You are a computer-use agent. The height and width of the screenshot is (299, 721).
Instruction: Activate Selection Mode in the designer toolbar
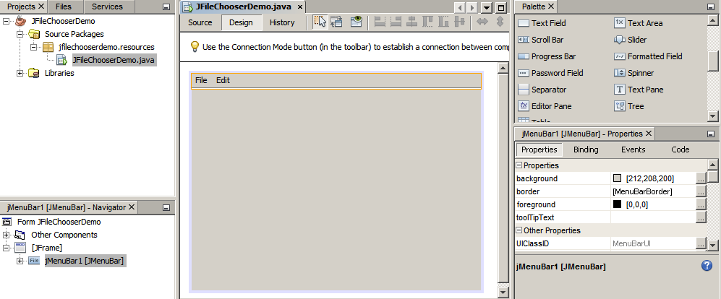tap(320, 22)
